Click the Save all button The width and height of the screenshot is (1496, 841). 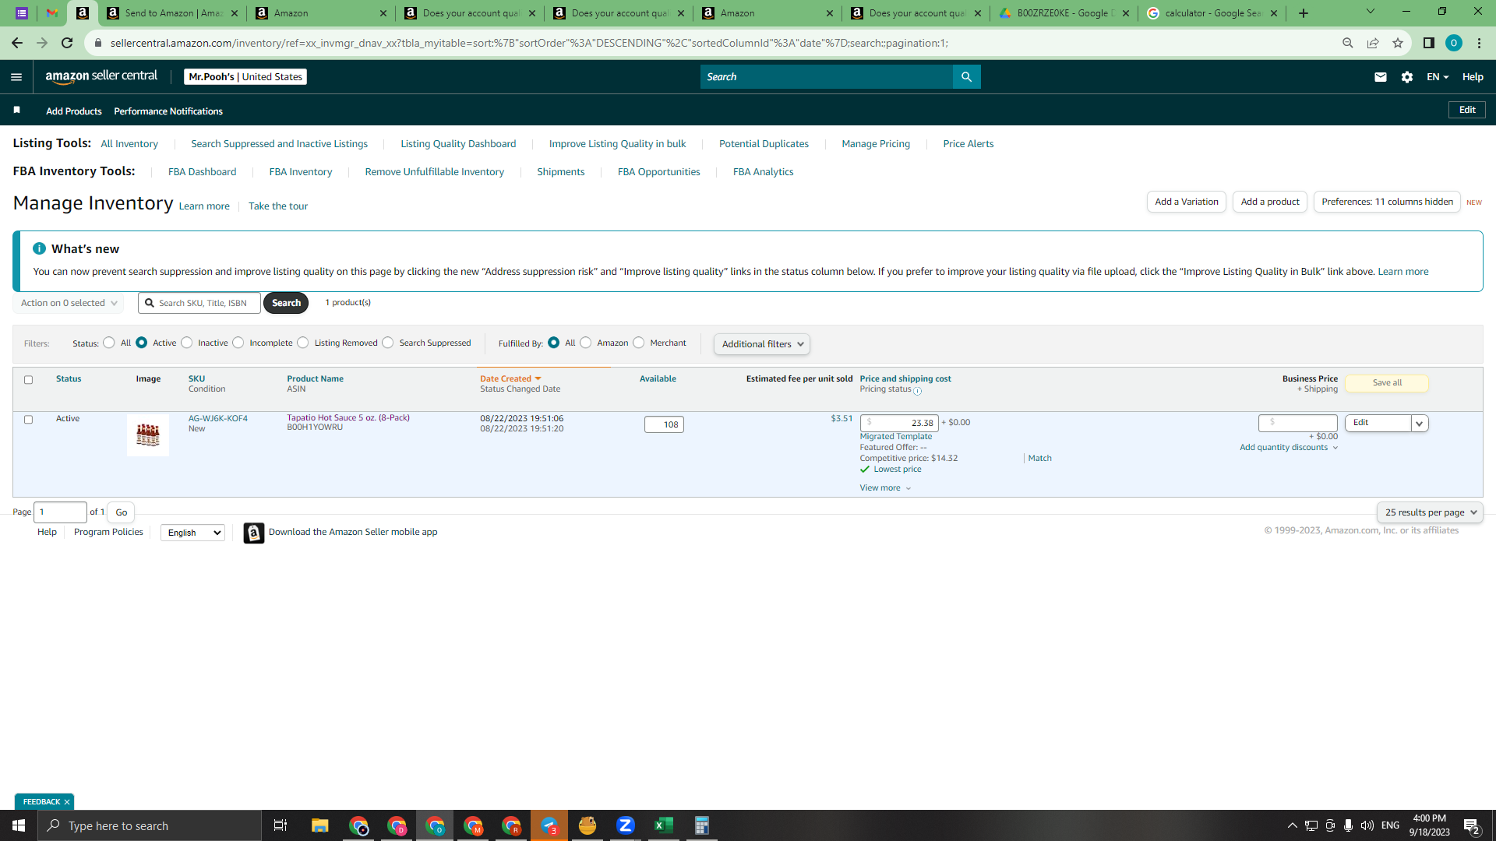pyautogui.click(x=1387, y=383)
